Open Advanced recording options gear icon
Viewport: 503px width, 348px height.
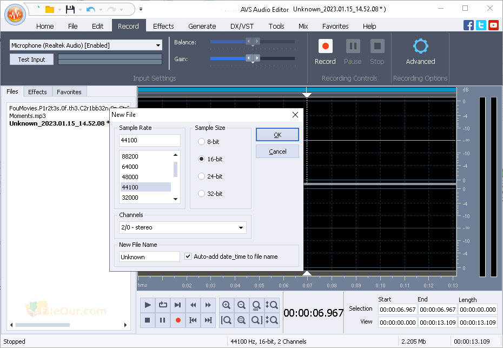tap(420, 46)
